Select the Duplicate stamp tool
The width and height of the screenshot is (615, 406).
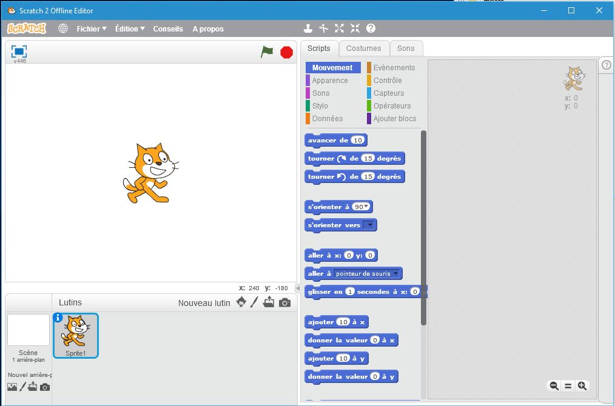[308, 28]
